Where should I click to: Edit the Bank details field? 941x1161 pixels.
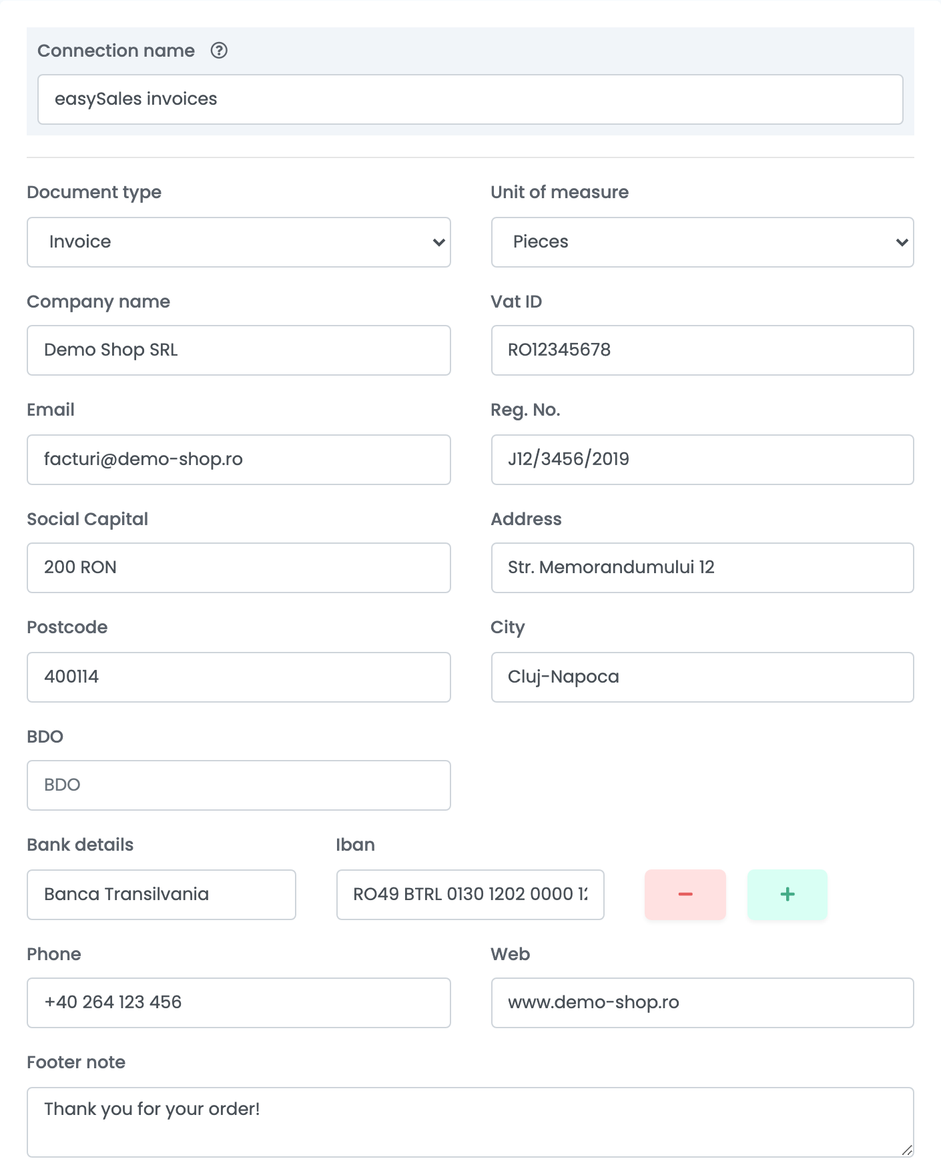point(162,895)
